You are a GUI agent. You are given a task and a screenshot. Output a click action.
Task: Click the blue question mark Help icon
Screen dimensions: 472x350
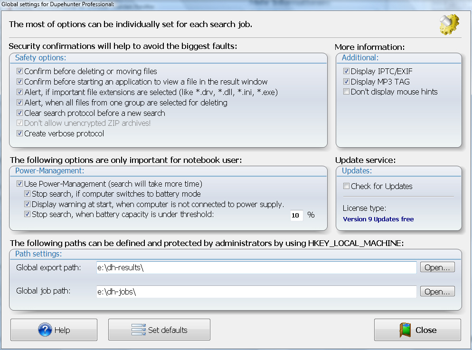point(45,330)
